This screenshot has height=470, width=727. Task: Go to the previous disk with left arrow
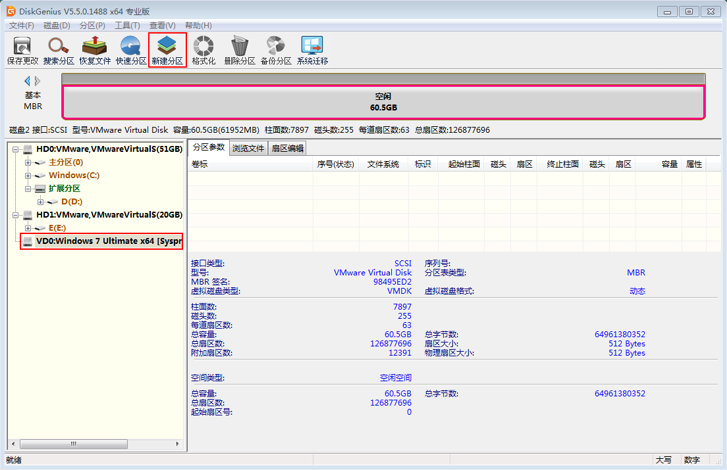point(27,81)
